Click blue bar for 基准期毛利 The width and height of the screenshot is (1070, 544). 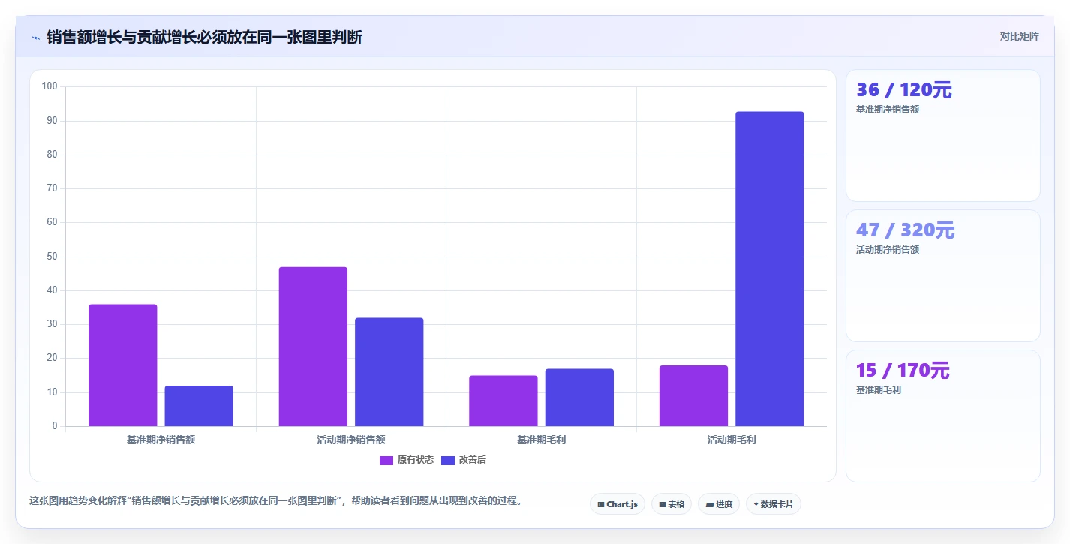pyautogui.click(x=579, y=398)
